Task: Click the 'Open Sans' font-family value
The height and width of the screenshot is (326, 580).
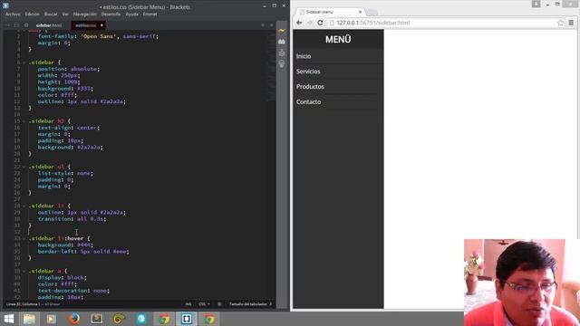Action: pyautogui.click(x=100, y=36)
